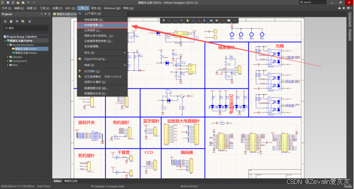Viewport: 354px width, 189px height.
Task: Open the 设计 (D) menu
Action: pos(70,8)
